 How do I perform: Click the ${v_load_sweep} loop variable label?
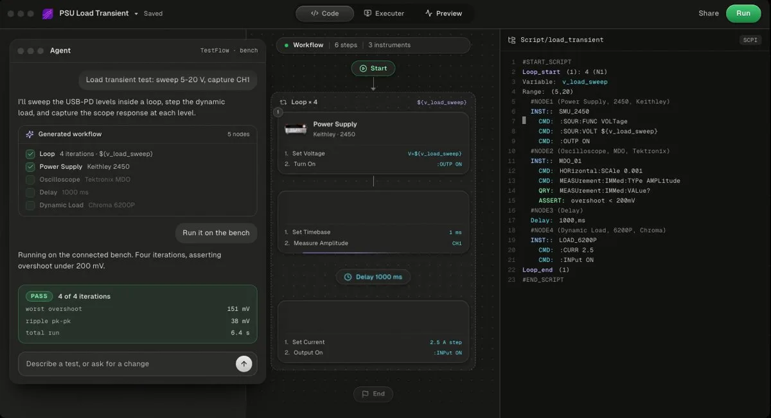[x=441, y=102]
